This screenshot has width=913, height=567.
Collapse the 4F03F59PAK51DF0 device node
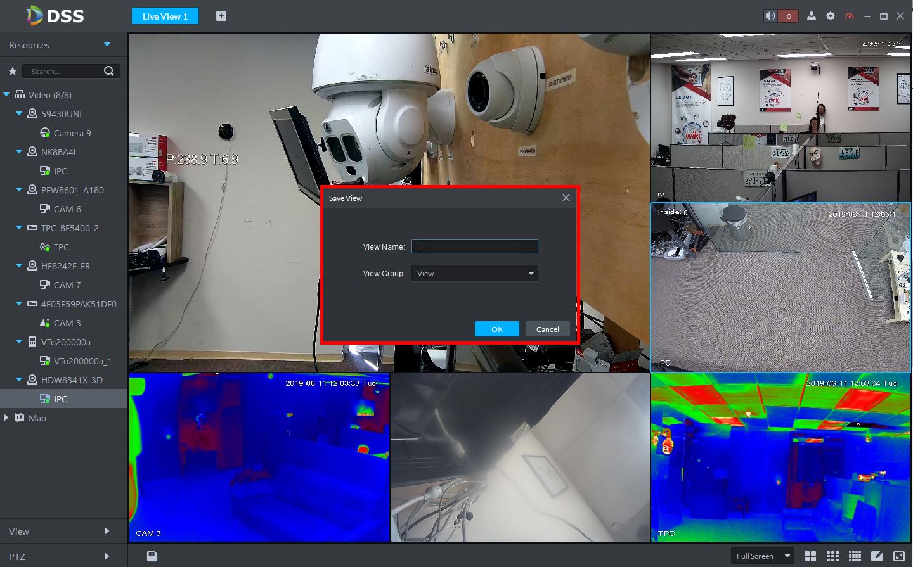(19, 303)
